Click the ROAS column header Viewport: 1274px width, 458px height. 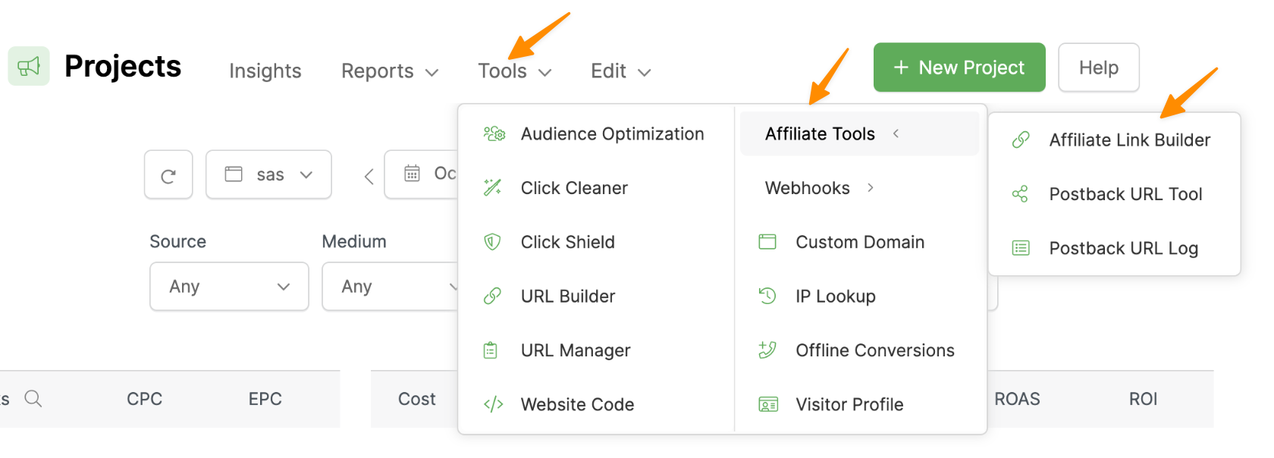1017,400
